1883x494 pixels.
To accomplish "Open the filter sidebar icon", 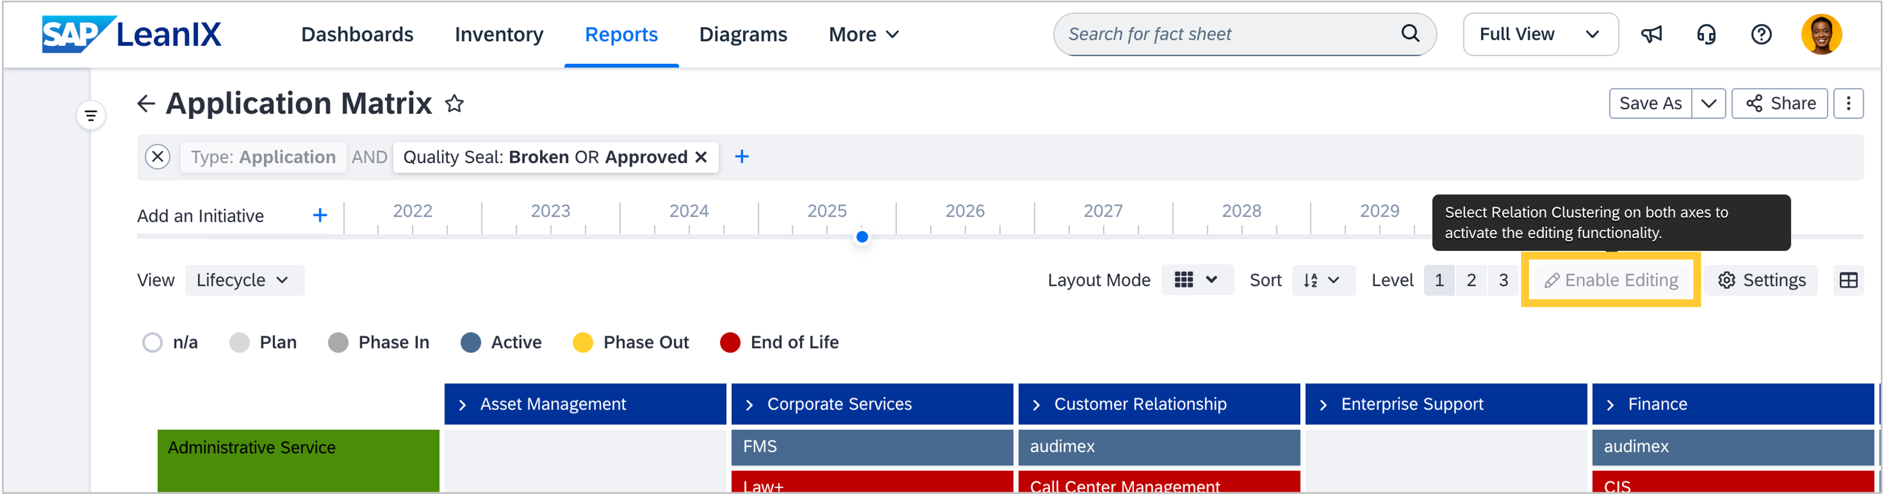I will point(91,116).
